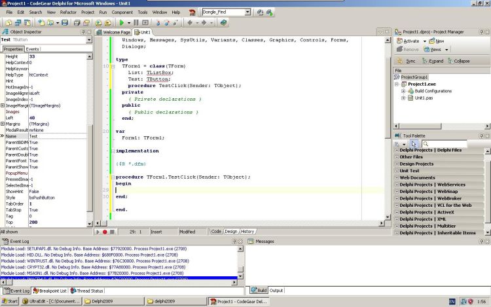The height and width of the screenshot is (307, 491).
Task: Click the Collapse button in Project Manager
Action: coord(459,61)
